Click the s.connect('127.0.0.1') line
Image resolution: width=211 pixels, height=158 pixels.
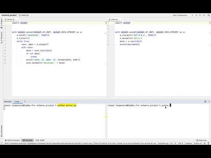(x=138, y=35)
